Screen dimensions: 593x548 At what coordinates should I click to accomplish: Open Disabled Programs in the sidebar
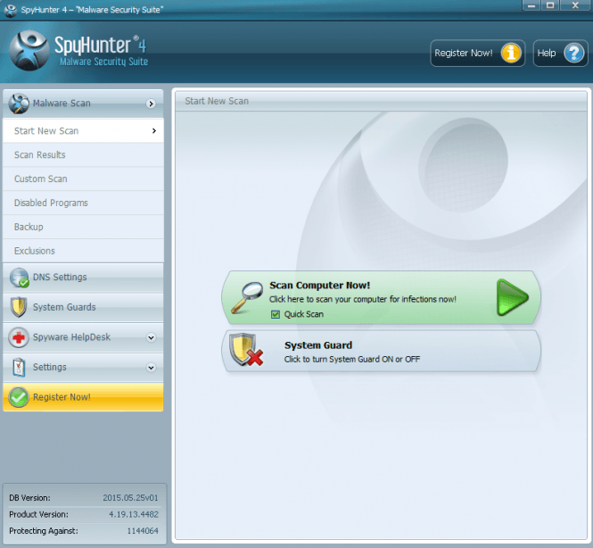(83, 203)
